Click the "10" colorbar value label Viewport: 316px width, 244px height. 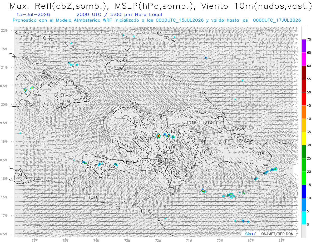point(309,198)
